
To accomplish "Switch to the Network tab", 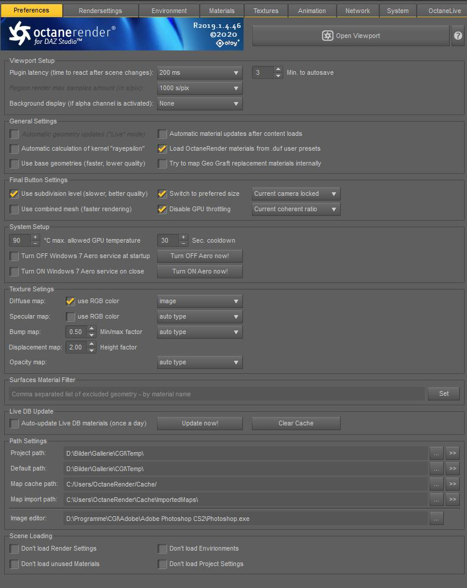I will (x=357, y=11).
